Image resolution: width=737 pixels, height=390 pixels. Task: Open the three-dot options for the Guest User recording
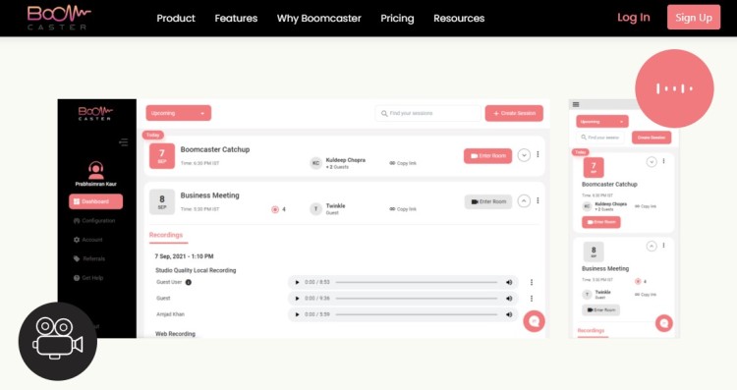532,282
